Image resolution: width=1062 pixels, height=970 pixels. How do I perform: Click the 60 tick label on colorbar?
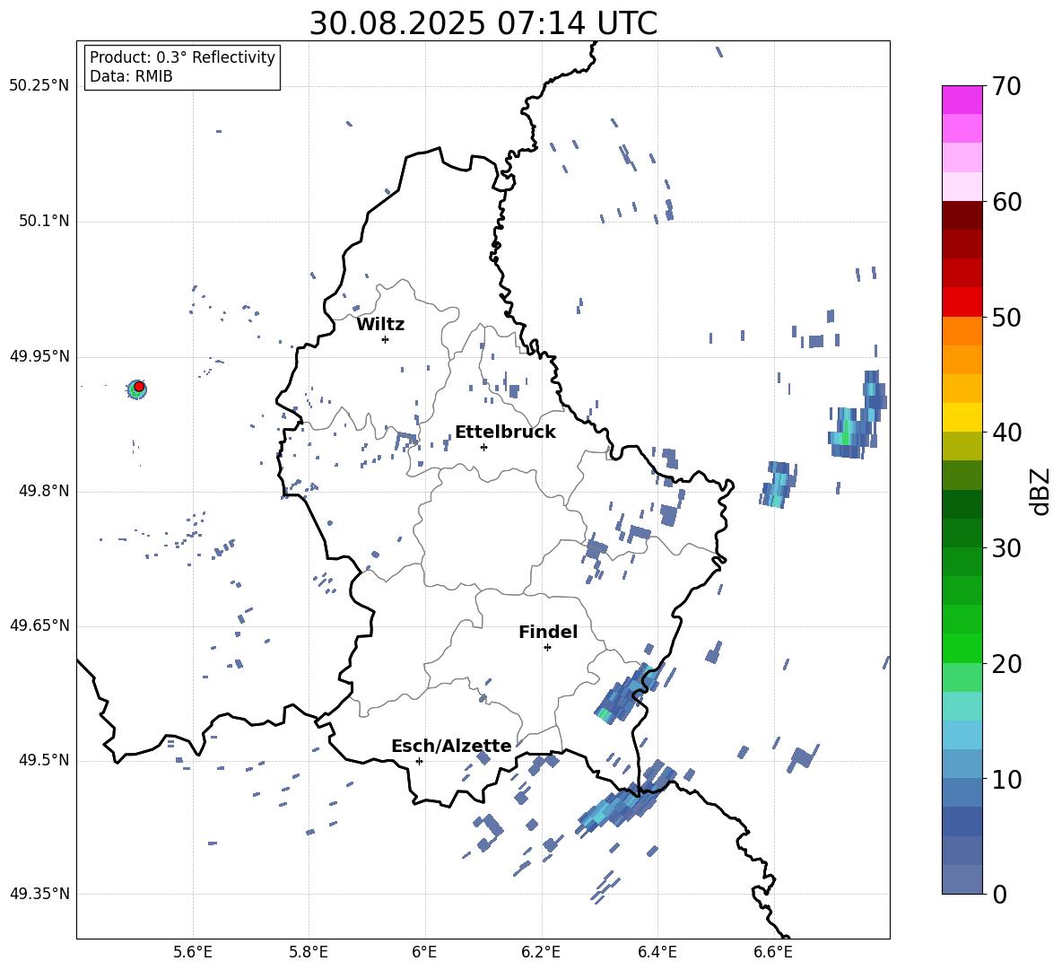(x=1006, y=202)
